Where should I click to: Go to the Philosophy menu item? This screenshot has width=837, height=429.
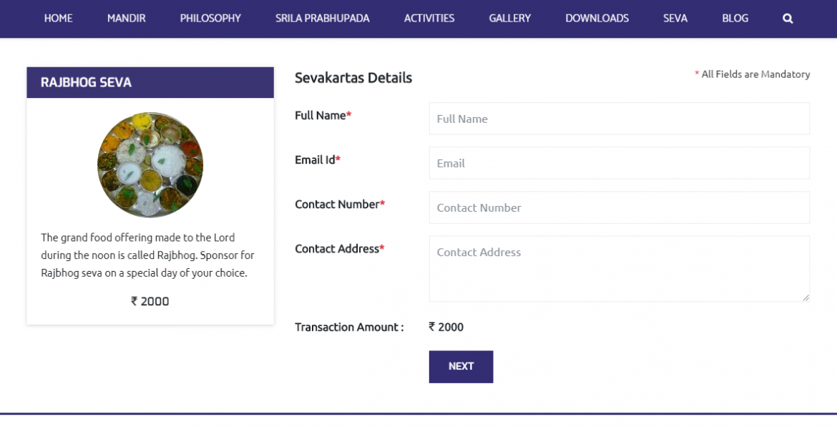point(210,19)
